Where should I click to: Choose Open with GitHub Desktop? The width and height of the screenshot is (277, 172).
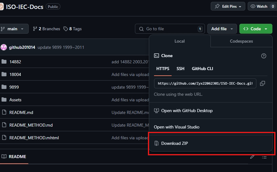pos(211,111)
